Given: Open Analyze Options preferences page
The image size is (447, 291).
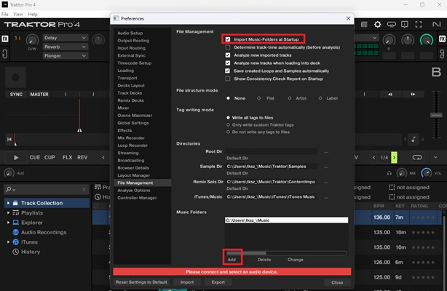Looking at the screenshot, I should point(134,190).
